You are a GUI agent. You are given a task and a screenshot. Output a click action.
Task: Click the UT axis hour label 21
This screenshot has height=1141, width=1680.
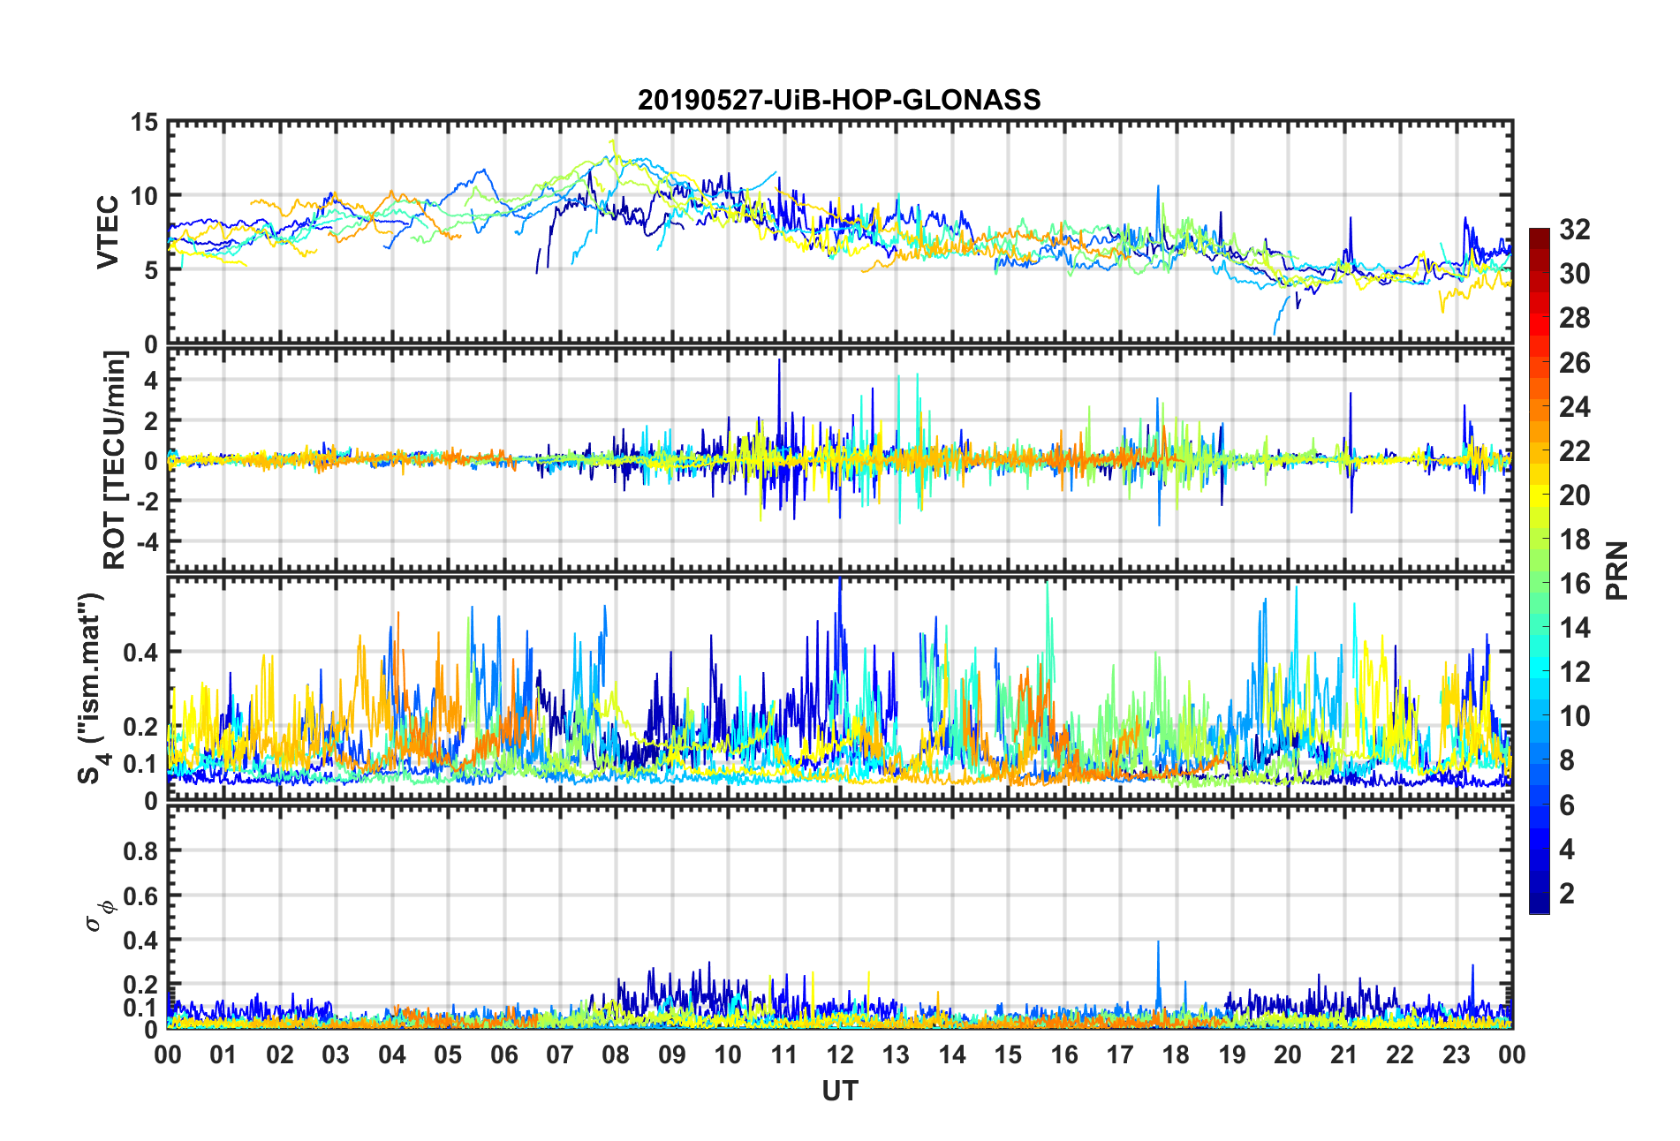[1344, 1054]
